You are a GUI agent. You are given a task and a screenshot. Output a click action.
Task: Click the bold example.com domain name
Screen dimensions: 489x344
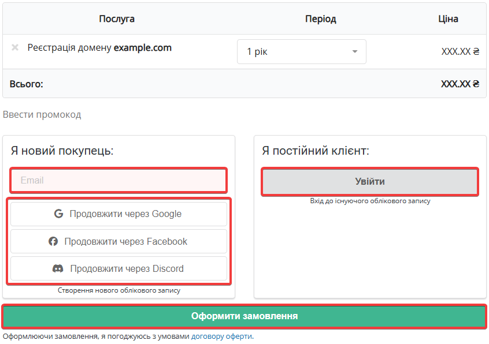(143, 48)
